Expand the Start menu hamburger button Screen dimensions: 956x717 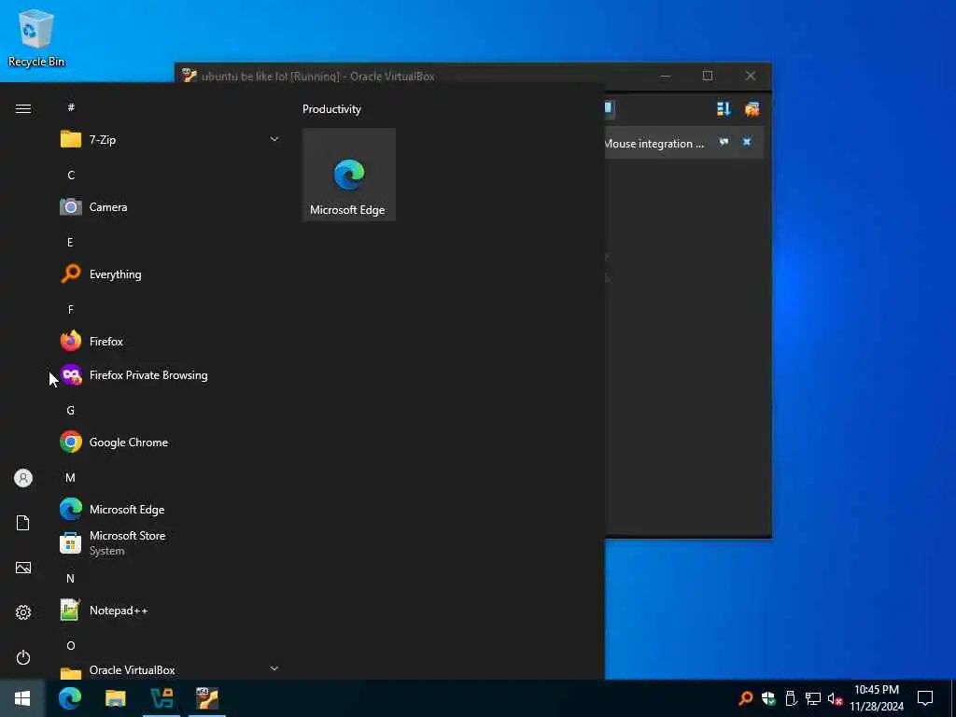(23, 108)
